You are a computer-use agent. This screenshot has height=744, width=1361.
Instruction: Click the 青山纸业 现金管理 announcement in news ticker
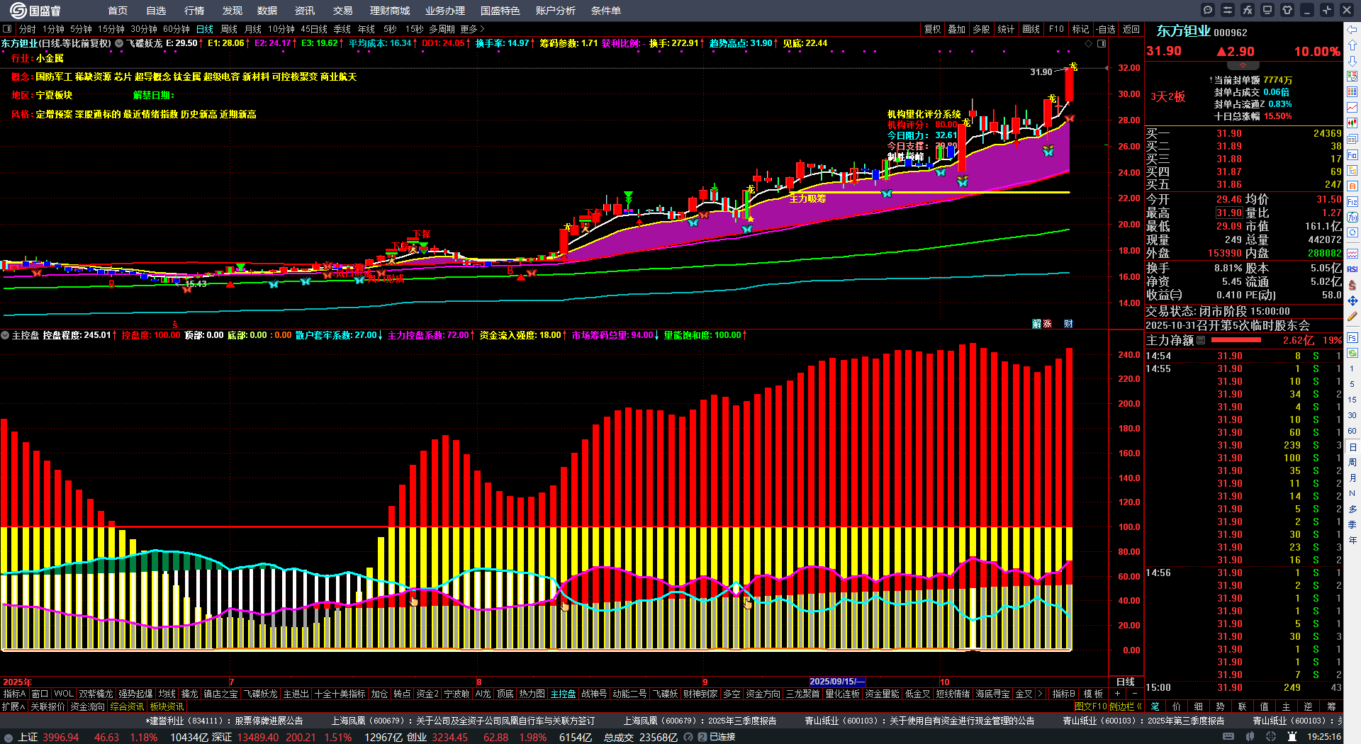point(919,721)
